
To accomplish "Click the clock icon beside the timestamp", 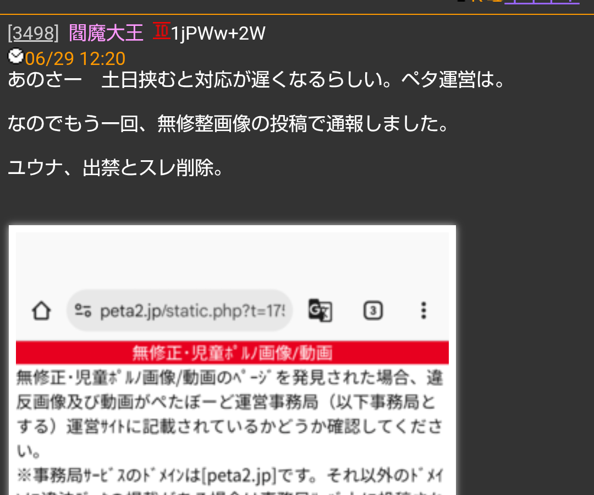I will pos(16,56).
